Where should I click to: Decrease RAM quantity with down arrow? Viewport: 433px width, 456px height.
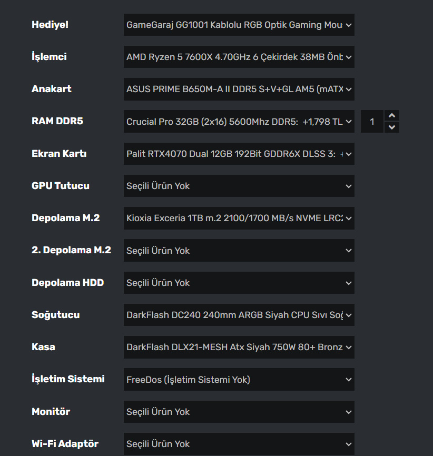[x=391, y=127]
